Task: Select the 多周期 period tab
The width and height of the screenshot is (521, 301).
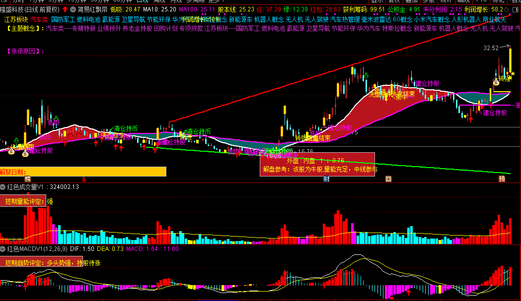Action: click(x=195, y=1)
